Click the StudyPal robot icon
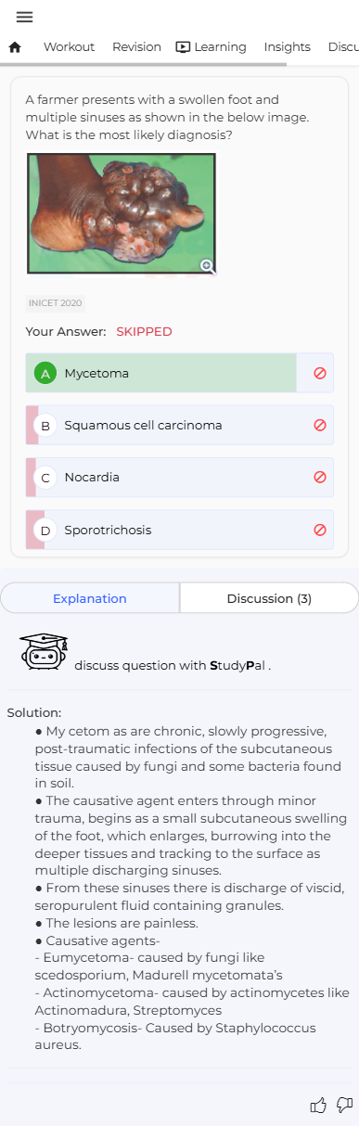Viewport: 359px width, 1126px height. 44,651
